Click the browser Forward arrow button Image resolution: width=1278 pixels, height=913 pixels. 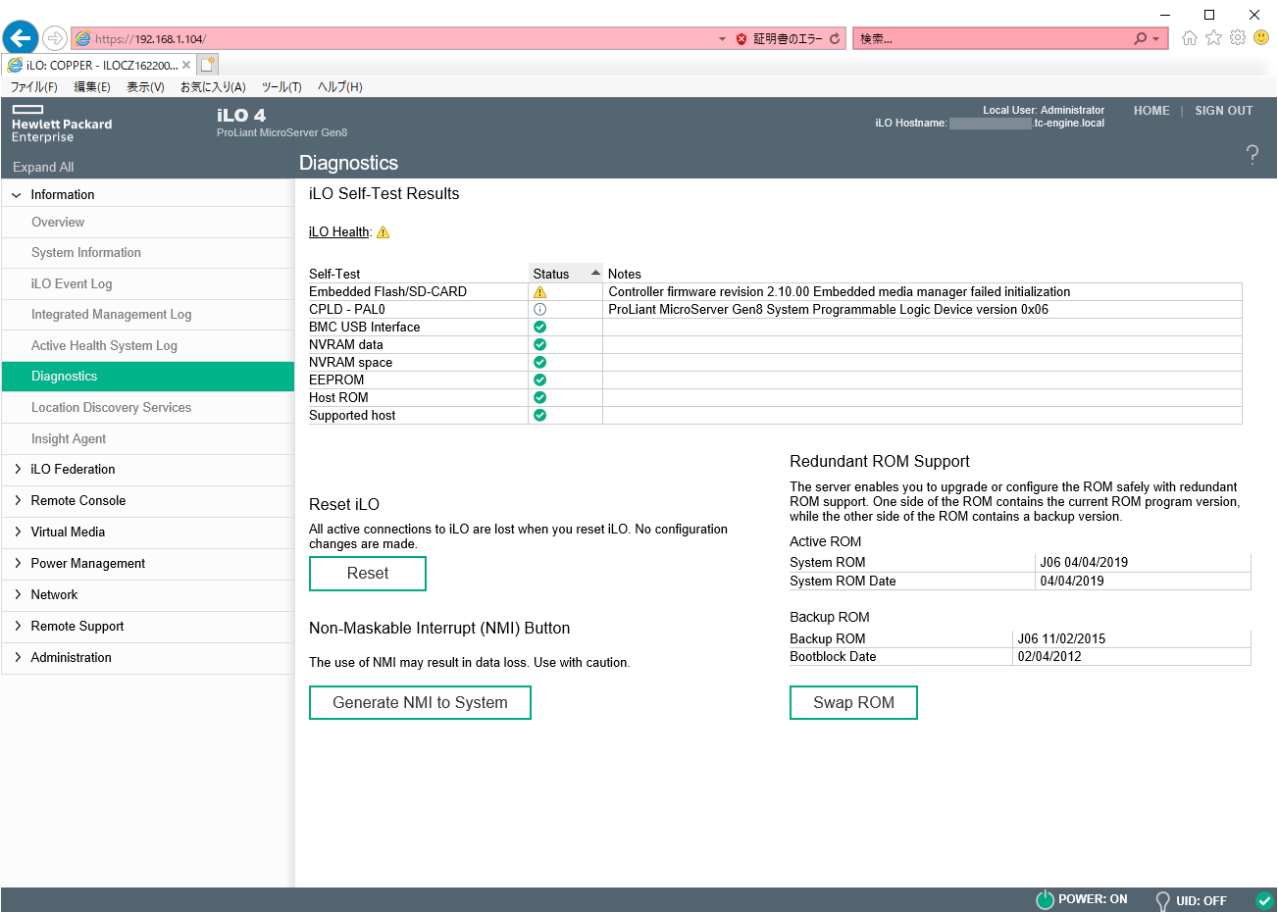tap(55, 38)
